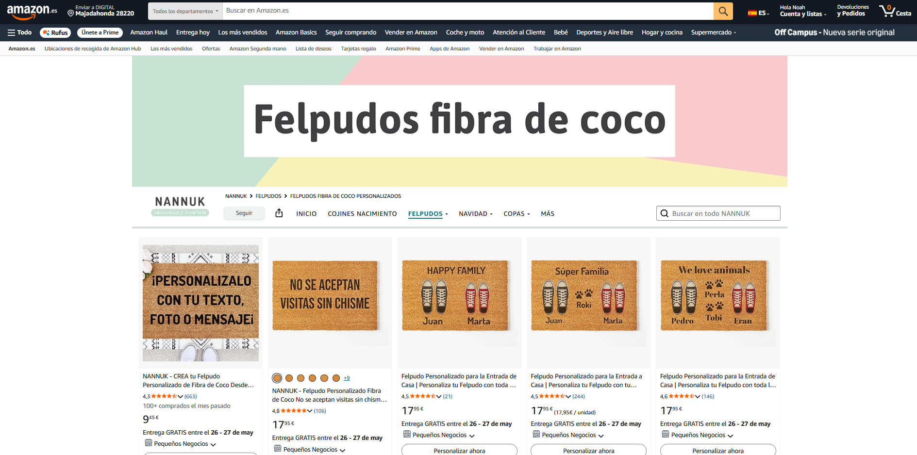The image size is (917, 455).
Task: Select the last color swatch before +9
Action: pos(336,378)
